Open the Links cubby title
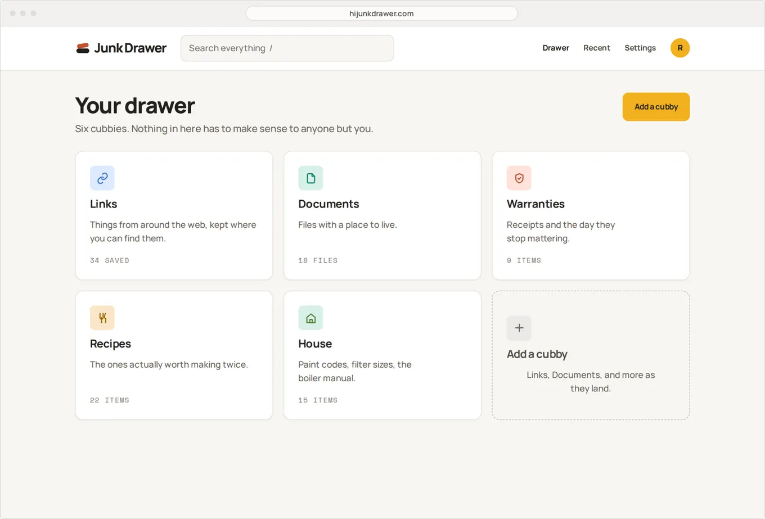Screen dimensions: 765x519 pyautogui.click(x=103, y=204)
